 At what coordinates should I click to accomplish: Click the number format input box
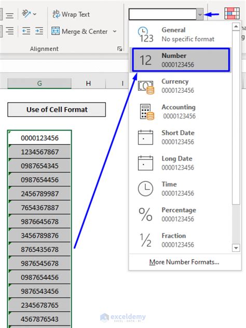162,14
